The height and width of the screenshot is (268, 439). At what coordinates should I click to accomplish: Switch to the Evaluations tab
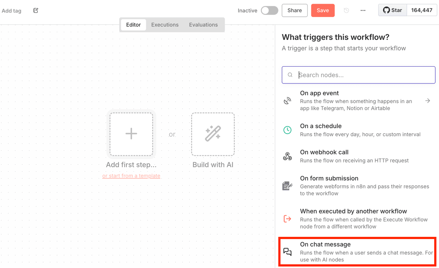tap(203, 25)
